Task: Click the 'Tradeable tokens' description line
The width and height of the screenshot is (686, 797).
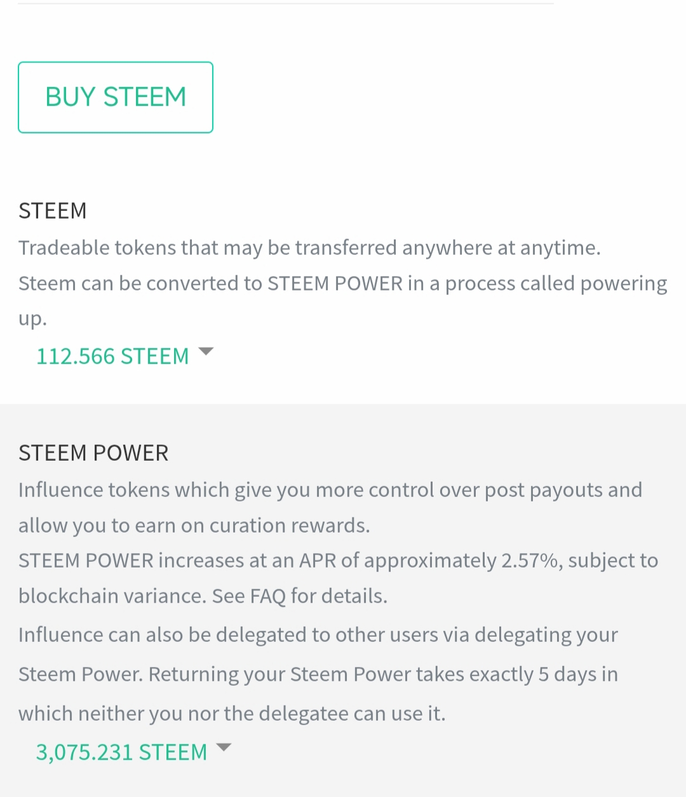Action: tap(309, 247)
